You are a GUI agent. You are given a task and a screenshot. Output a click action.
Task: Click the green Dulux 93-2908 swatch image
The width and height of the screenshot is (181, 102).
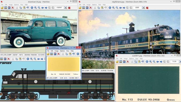(x=149, y=80)
